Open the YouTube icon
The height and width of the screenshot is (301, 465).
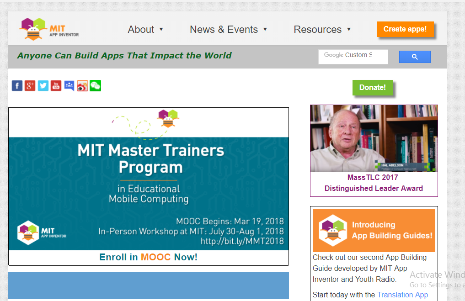click(56, 86)
